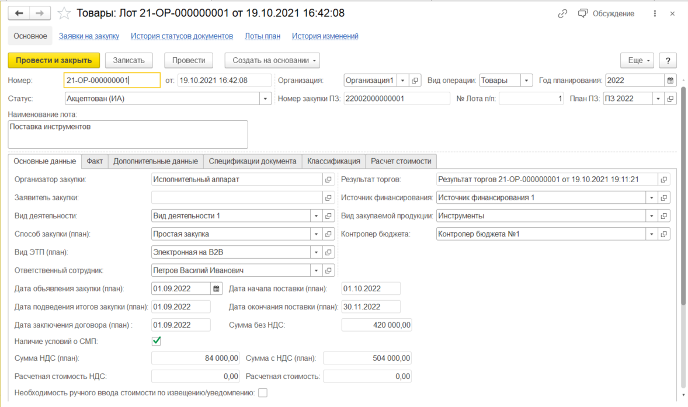Image resolution: width=688 pixels, height=407 pixels.
Task: Open the three-dot window menu
Action: coord(656,13)
